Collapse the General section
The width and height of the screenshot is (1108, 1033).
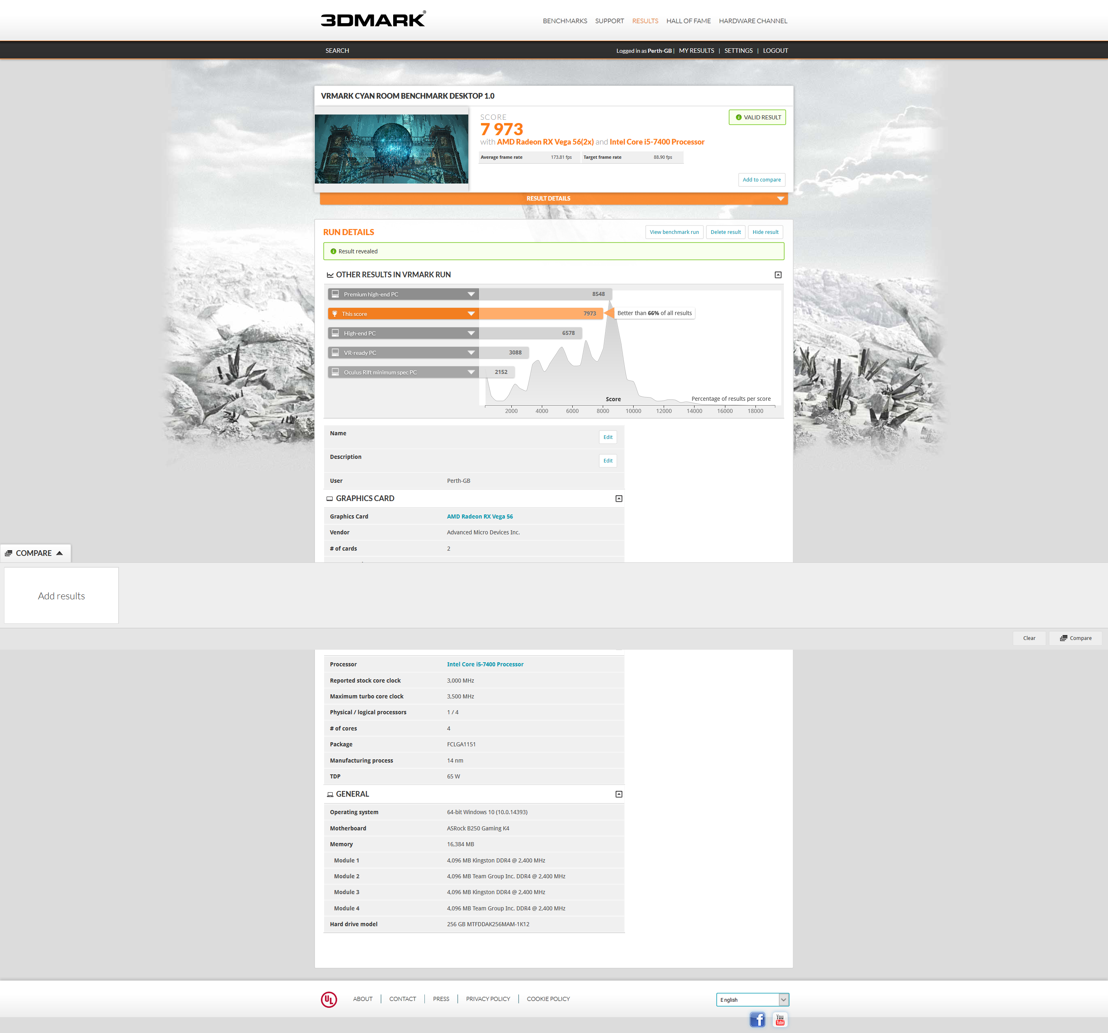pyautogui.click(x=619, y=794)
